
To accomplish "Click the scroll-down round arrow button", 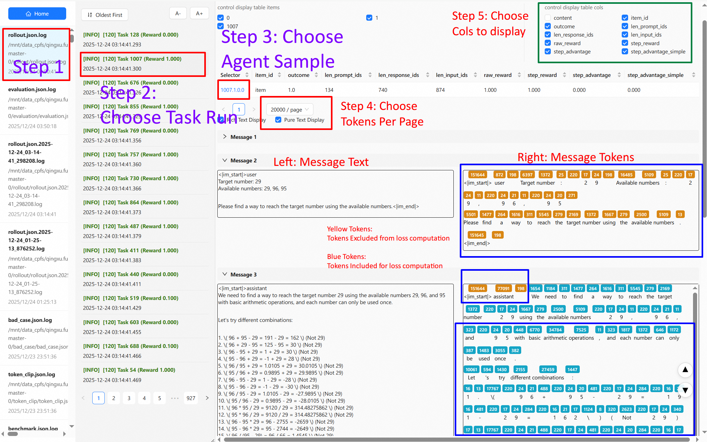I will click(x=685, y=390).
